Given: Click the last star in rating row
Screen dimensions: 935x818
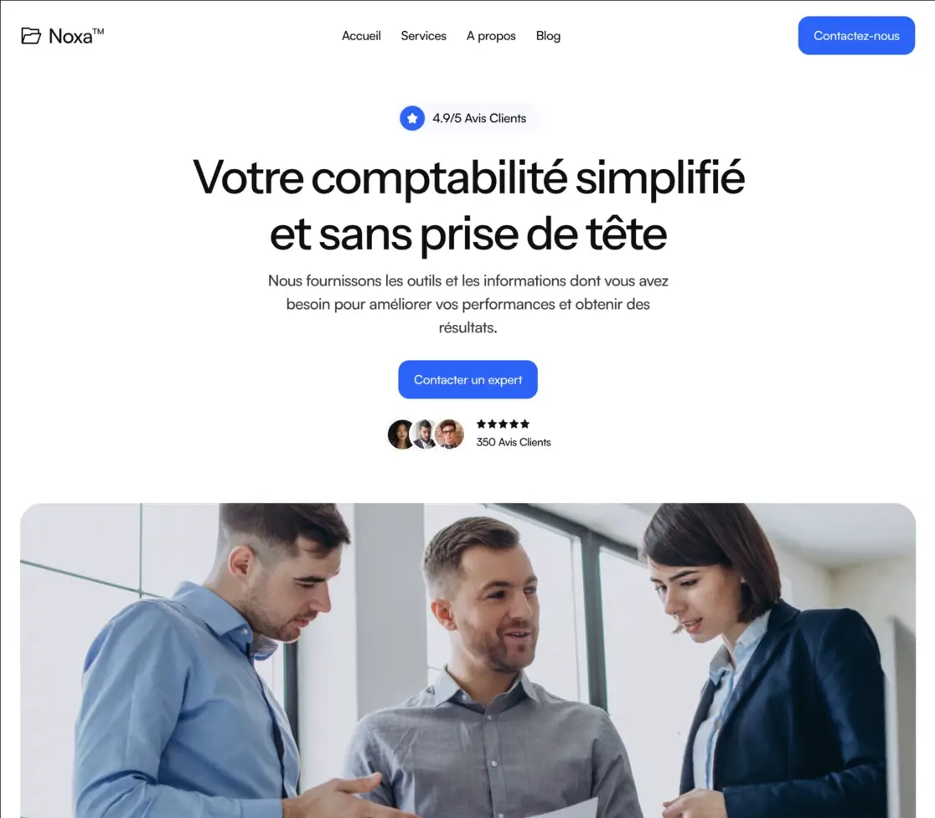Looking at the screenshot, I should pyautogui.click(x=524, y=424).
